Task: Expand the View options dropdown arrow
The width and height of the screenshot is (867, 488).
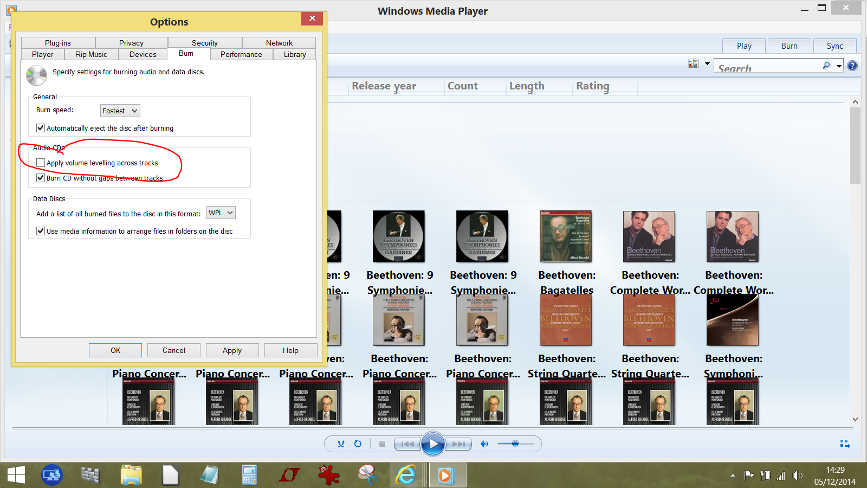Action: click(707, 63)
